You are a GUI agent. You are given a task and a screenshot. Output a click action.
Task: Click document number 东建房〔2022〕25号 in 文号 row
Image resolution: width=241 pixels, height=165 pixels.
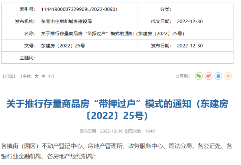click(x=63, y=46)
